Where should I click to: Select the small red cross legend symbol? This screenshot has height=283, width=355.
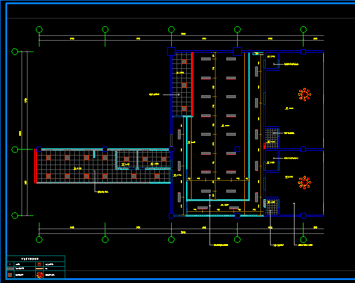tap(10, 264)
